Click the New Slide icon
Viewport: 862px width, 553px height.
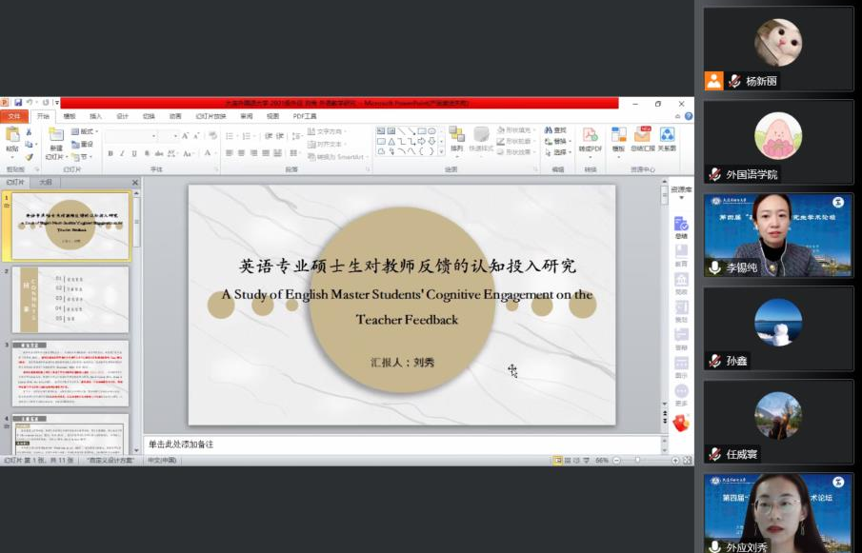pos(56,138)
